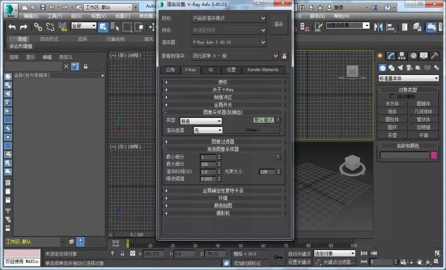Screen dimensions: 446x270
Task: Click the Unlink Selection broken chain icon
Action: [x=50, y=27]
